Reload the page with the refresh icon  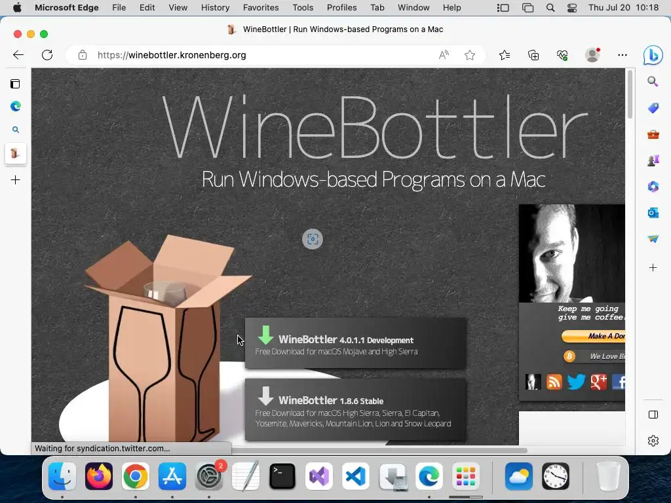tap(47, 55)
